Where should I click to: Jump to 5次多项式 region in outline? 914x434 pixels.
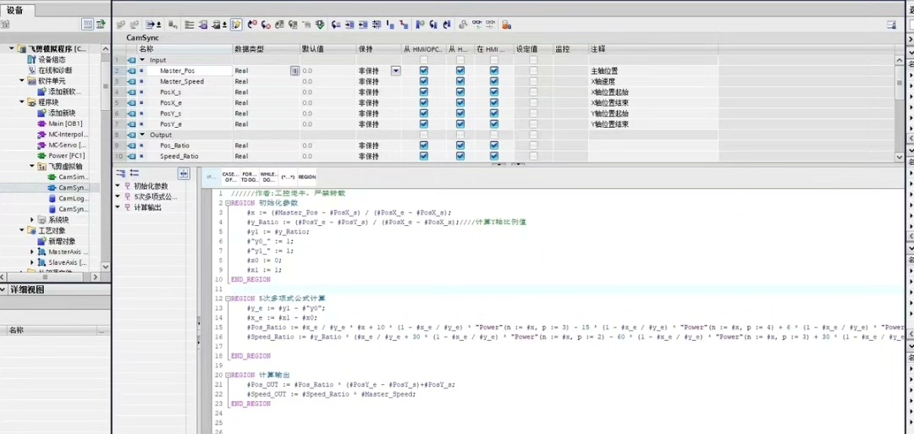coord(155,196)
